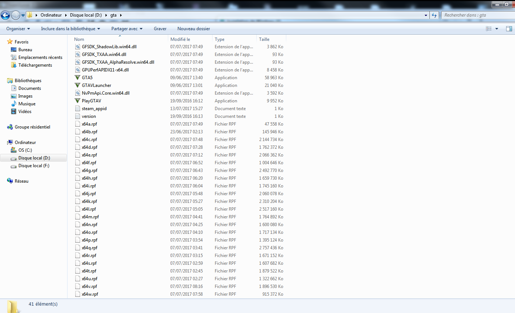Select the file x64l.rpf
The width and height of the screenshot is (515, 313).
pyautogui.click(x=89, y=209)
